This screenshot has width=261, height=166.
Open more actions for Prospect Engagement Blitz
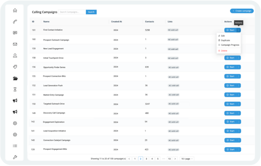[x=239, y=149]
